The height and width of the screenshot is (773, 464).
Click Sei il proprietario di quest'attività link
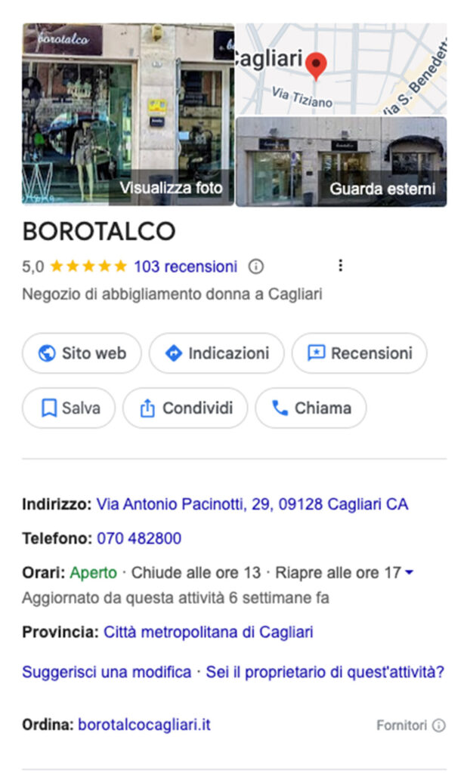tap(325, 672)
